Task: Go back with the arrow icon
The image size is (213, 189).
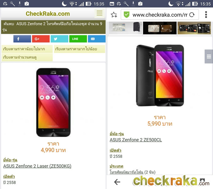Action: coord(117,182)
